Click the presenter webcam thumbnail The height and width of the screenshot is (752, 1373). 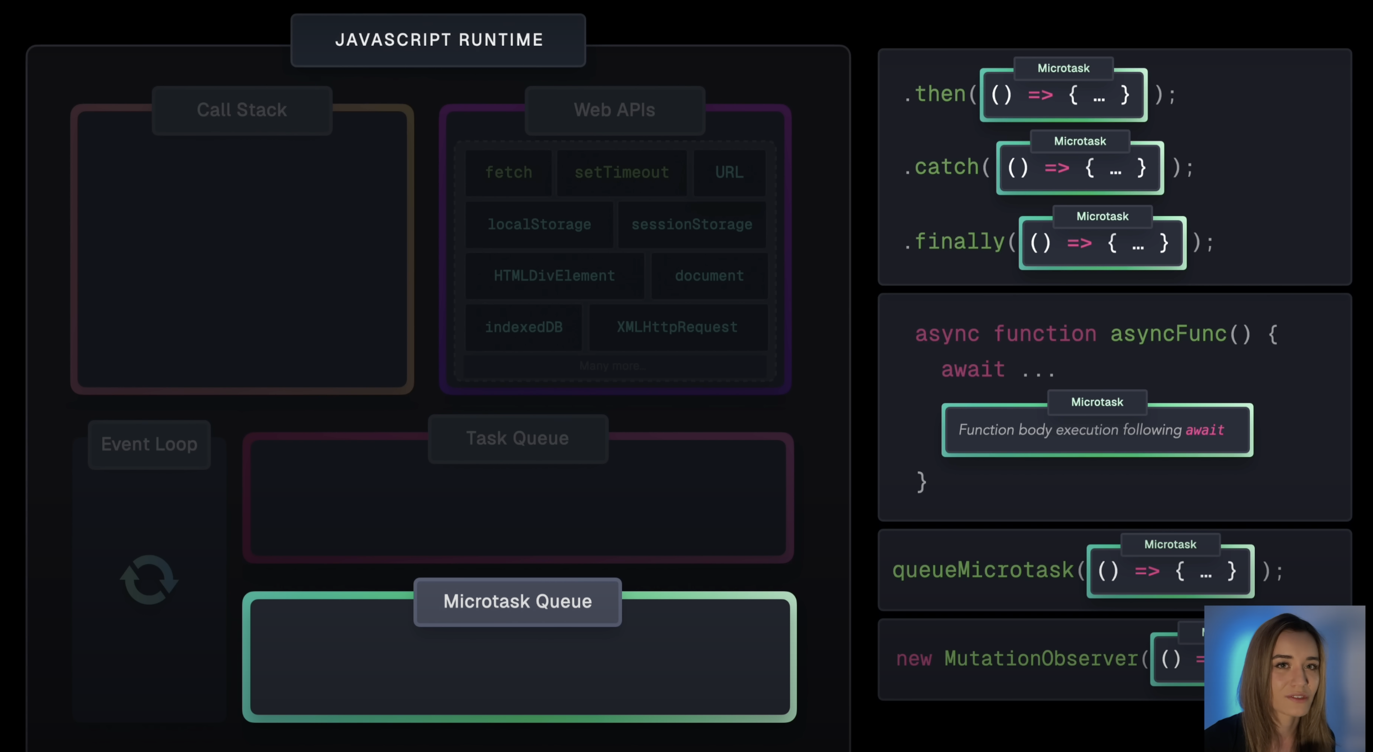[x=1285, y=679]
